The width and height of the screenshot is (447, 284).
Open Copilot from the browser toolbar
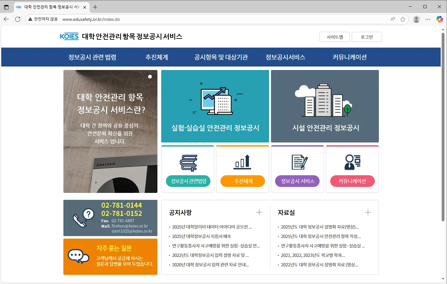pos(439,19)
